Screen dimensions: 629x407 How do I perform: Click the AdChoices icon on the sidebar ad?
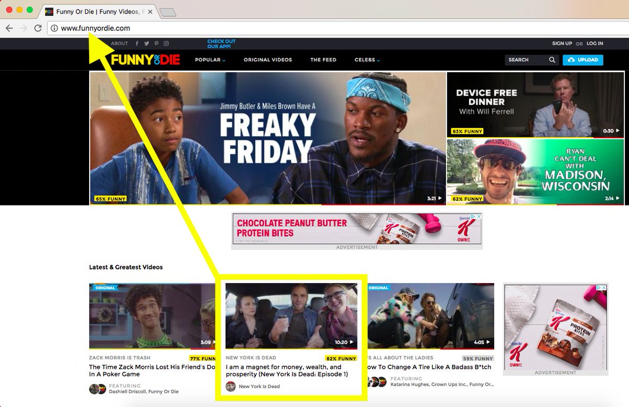pyautogui.click(x=598, y=288)
